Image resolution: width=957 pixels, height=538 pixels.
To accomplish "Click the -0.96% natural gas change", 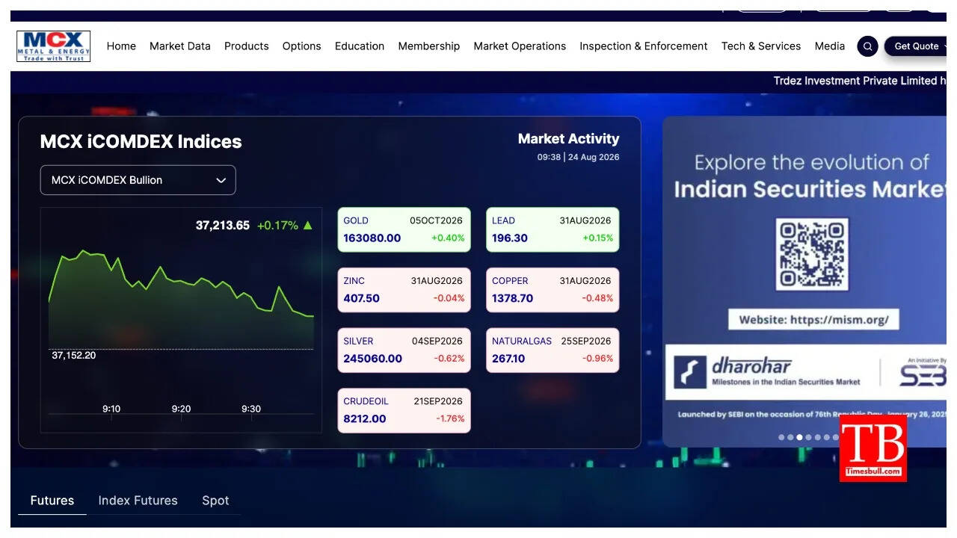I will click(x=598, y=359).
